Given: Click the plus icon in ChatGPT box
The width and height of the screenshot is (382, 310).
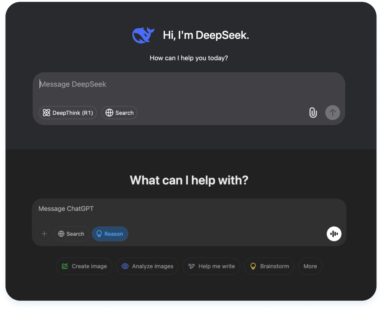Looking at the screenshot, I should (x=44, y=234).
